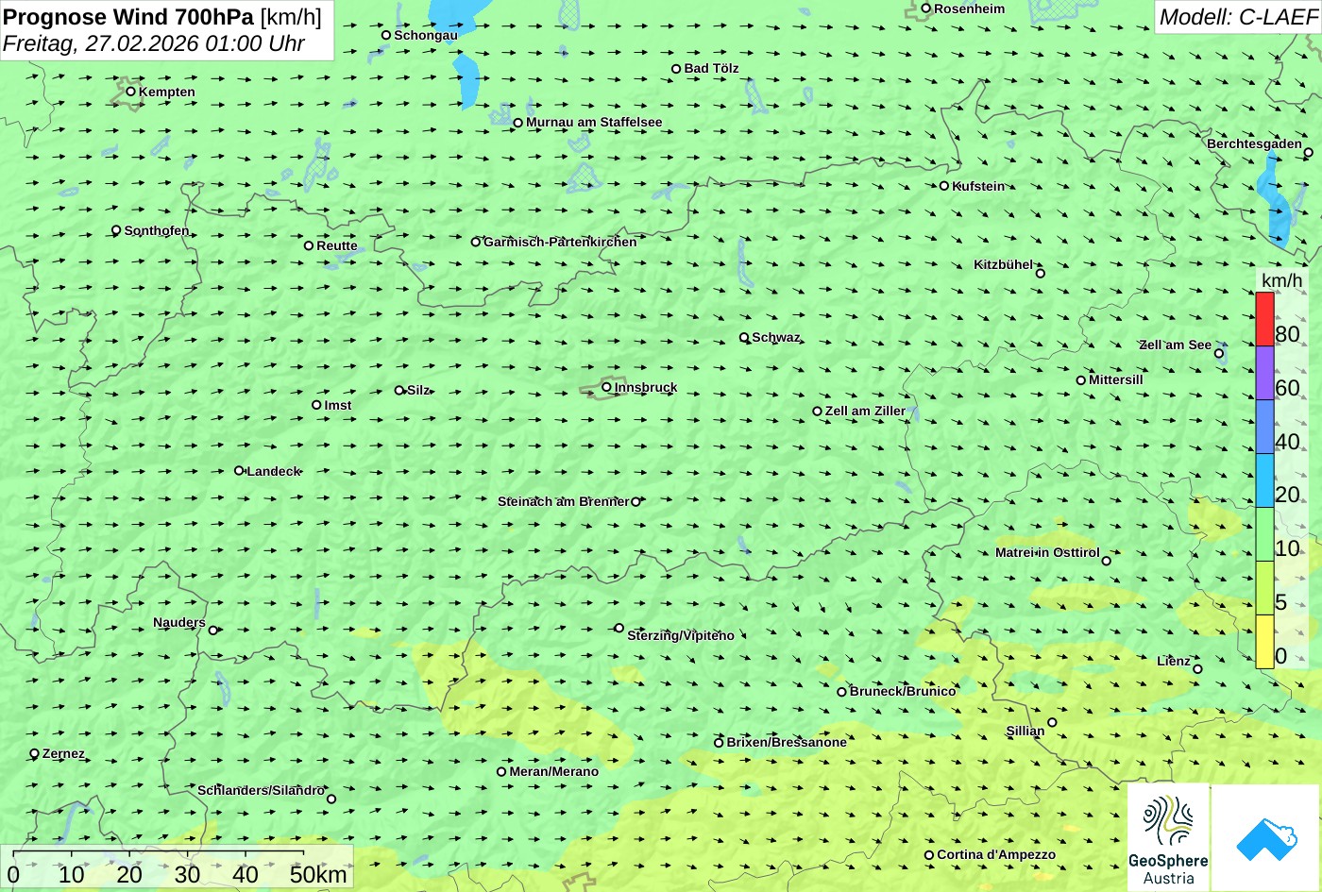Click the Schongau location dot
This screenshot has height=892, width=1322.
pos(385,35)
